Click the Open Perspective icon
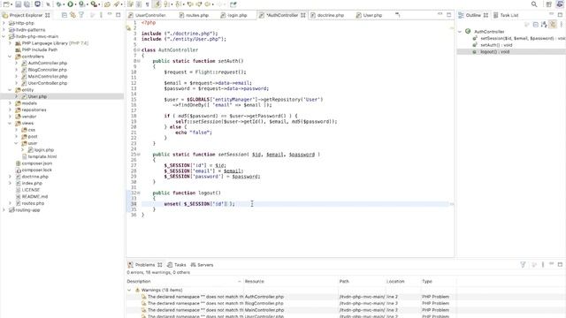Viewport: 566px width, 318px height. click(x=548, y=4)
